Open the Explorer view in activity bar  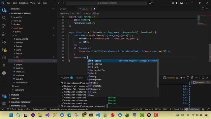(x=4, y=10)
